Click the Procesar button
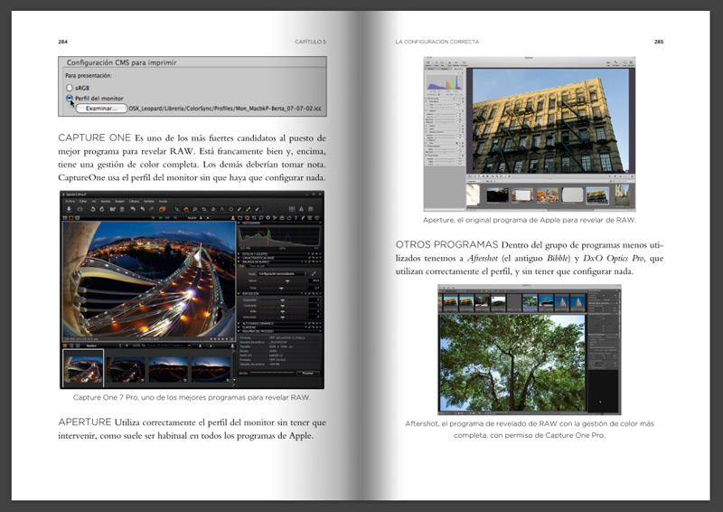 308,373
